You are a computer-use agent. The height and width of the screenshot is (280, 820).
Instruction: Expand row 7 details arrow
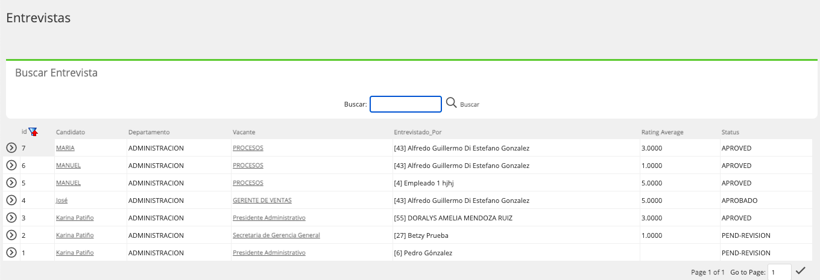coord(11,148)
